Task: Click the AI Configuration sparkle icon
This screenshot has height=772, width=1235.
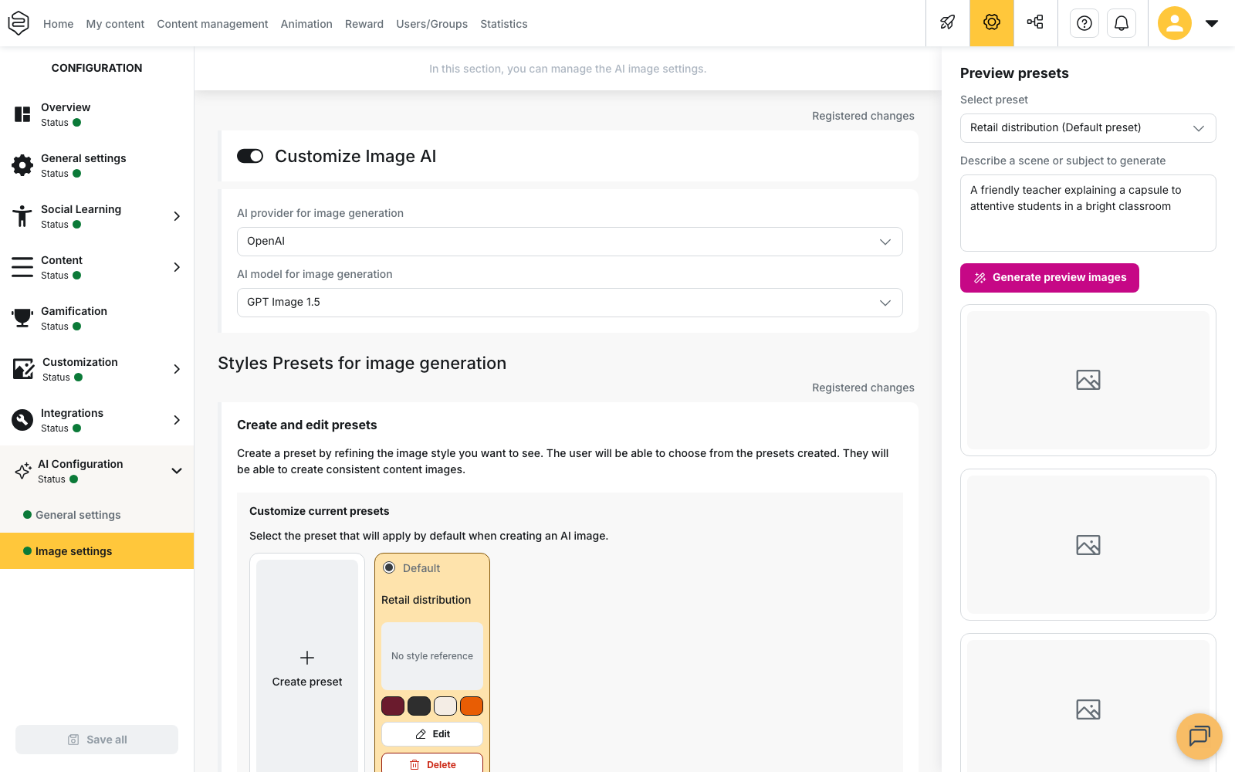Action: [23, 471]
